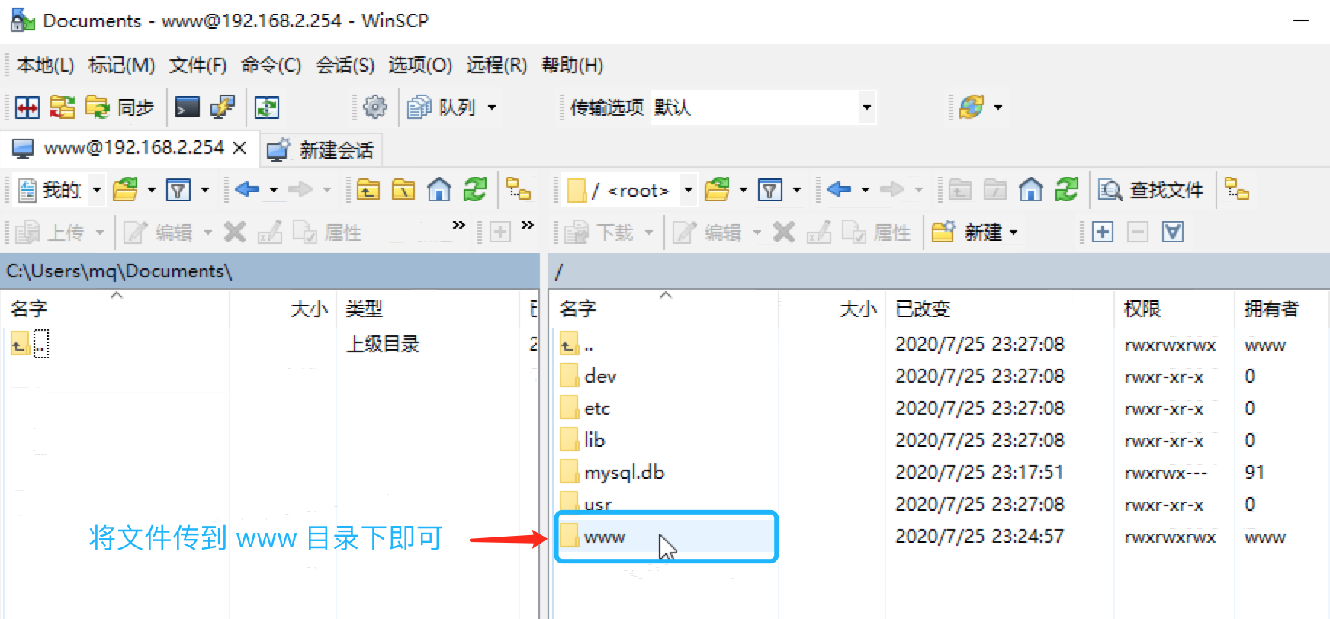1330x619 pixels.
Task: Select the mysql.db folder
Action: pyautogui.click(x=623, y=473)
